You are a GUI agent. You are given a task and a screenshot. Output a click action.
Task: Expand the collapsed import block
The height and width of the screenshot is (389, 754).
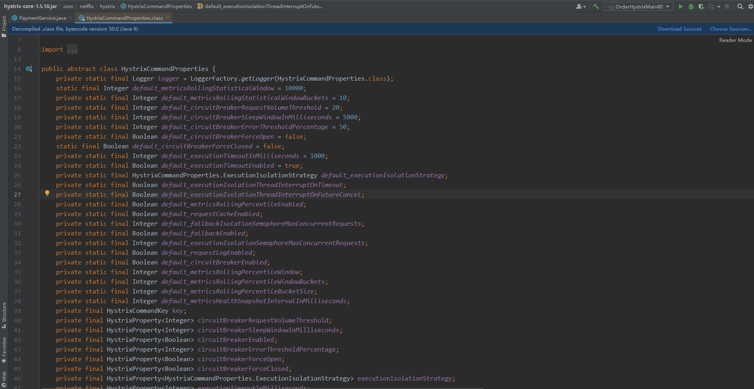(39, 50)
